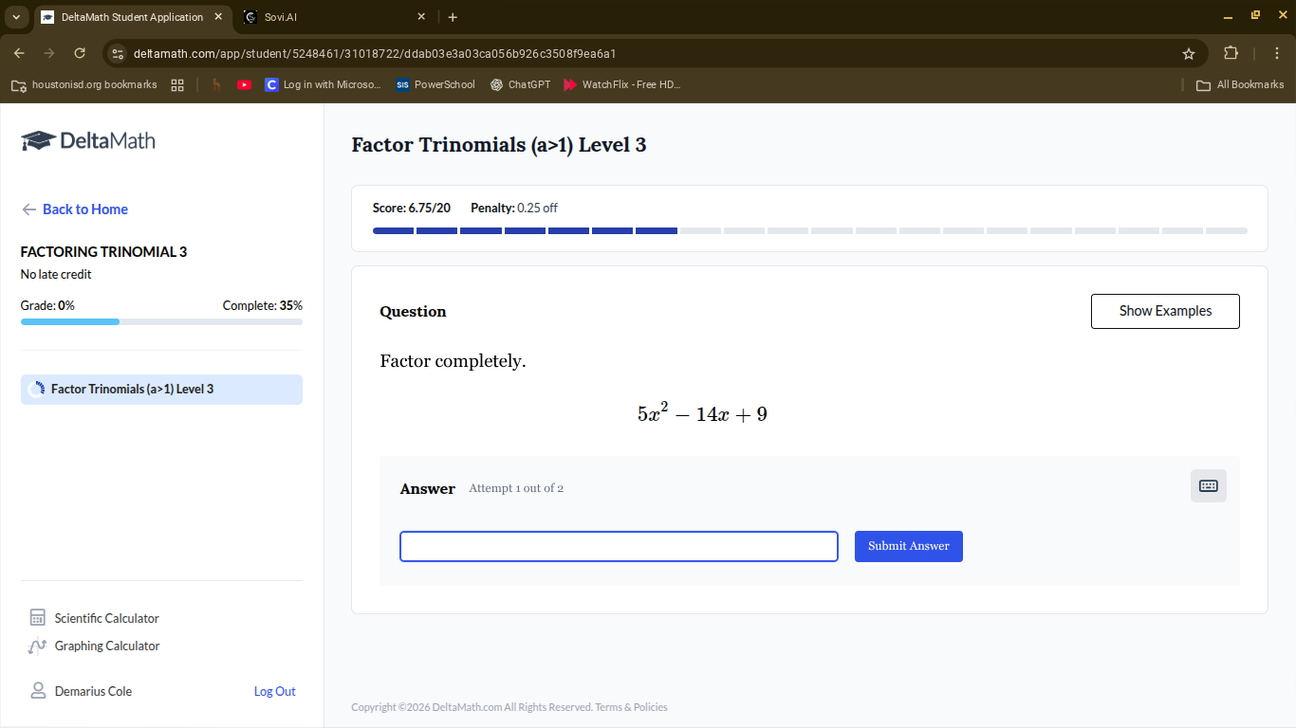
Task: Open the on-screen math keyboard icon
Action: [x=1208, y=486]
